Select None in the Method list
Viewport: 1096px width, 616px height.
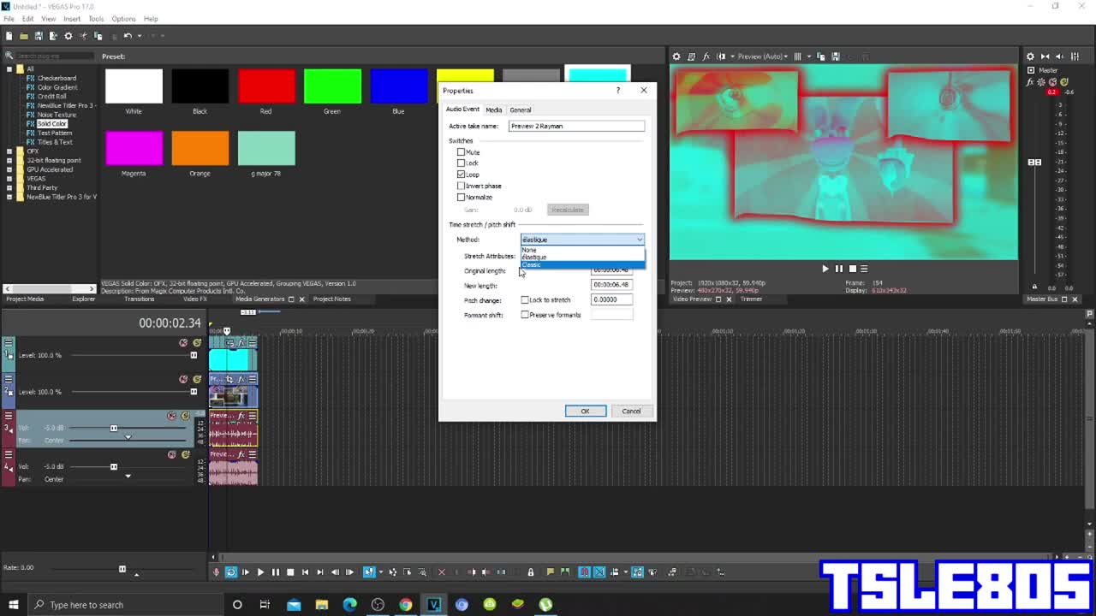(x=582, y=250)
